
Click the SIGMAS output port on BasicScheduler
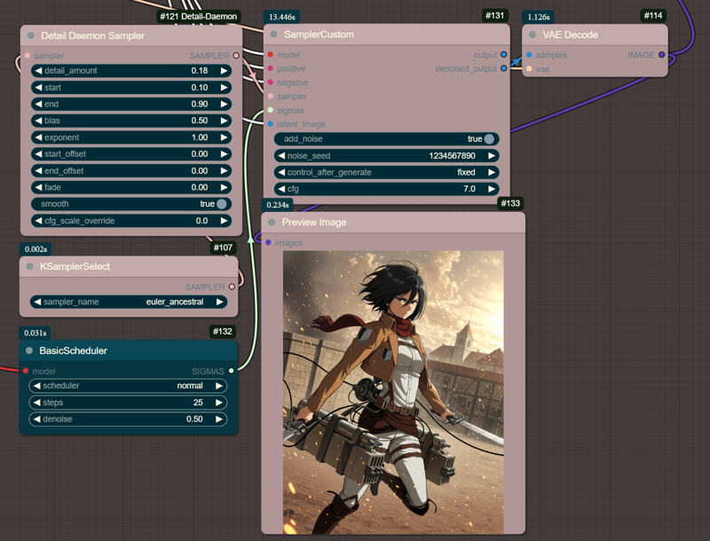click(x=232, y=371)
